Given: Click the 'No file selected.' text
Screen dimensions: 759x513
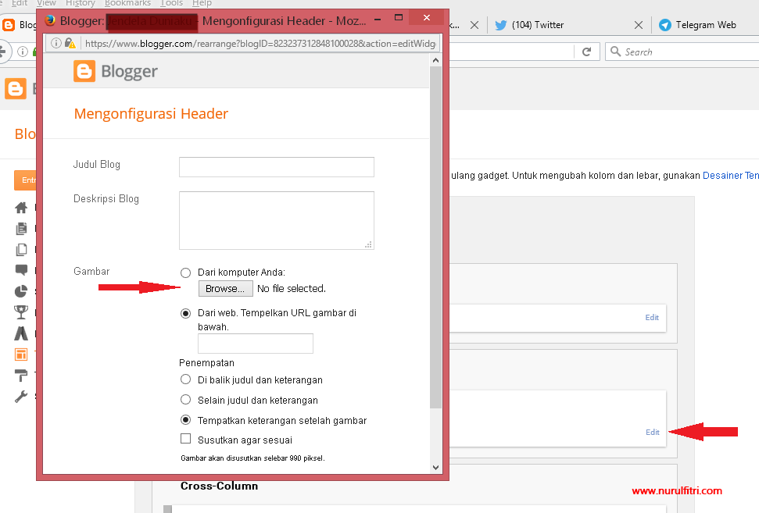Looking at the screenshot, I should [x=292, y=289].
